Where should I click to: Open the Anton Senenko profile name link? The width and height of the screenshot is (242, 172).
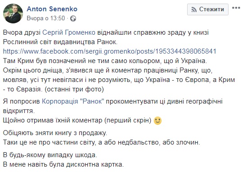pyautogui.click(x=52, y=9)
